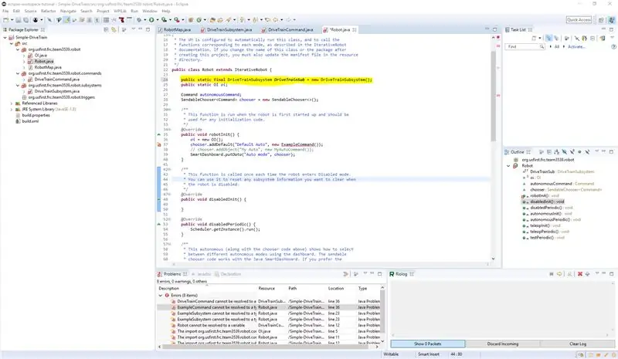Click Link with Editor in Package Explorer
The height and width of the screenshot is (359, 618).
(114, 29)
